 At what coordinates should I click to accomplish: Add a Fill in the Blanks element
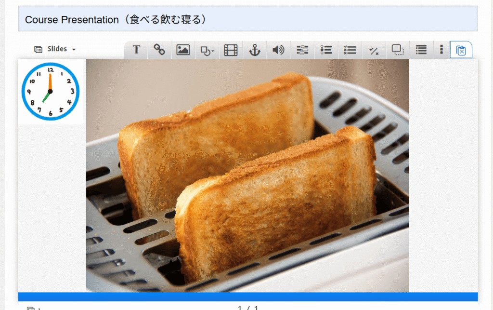[302, 50]
